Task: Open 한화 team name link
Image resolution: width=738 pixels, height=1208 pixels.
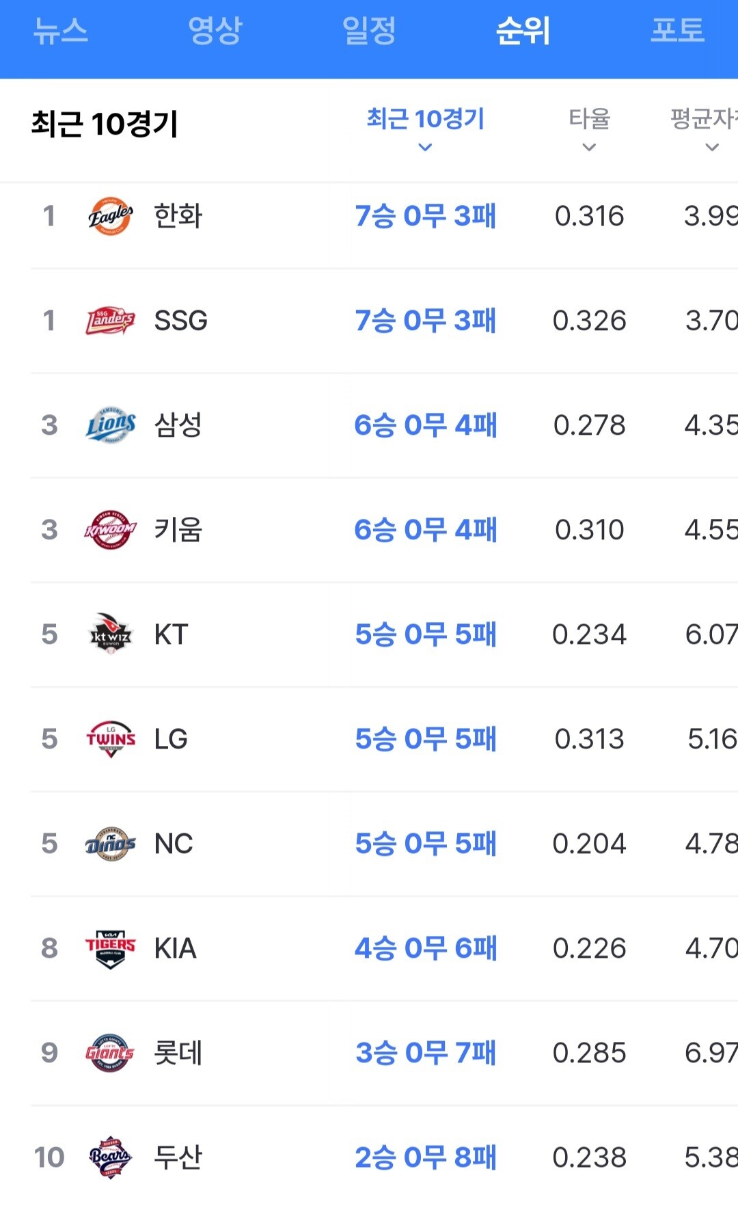Action: pos(178,216)
